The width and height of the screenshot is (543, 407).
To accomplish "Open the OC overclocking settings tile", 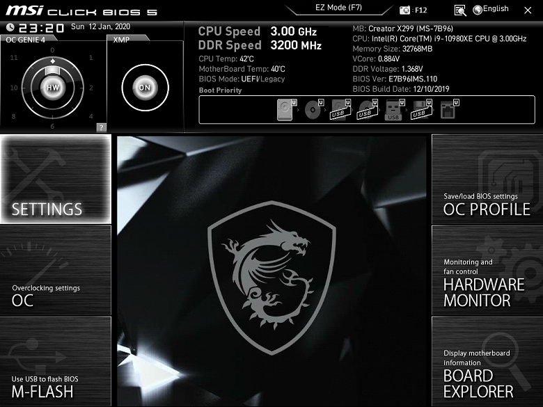I will tap(56, 271).
